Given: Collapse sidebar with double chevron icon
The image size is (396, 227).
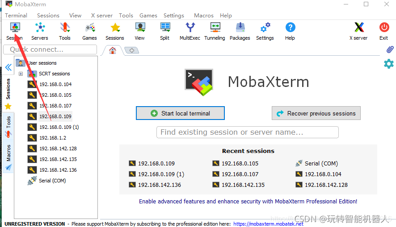Looking at the screenshot, I should (x=8, y=67).
